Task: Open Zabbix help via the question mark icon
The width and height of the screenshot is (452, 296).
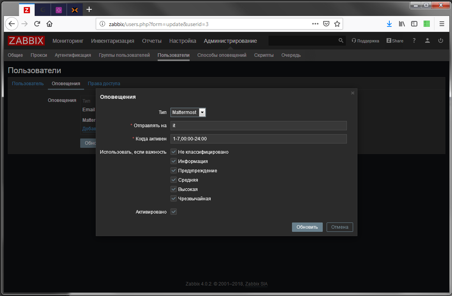Action: (x=414, y=40)
